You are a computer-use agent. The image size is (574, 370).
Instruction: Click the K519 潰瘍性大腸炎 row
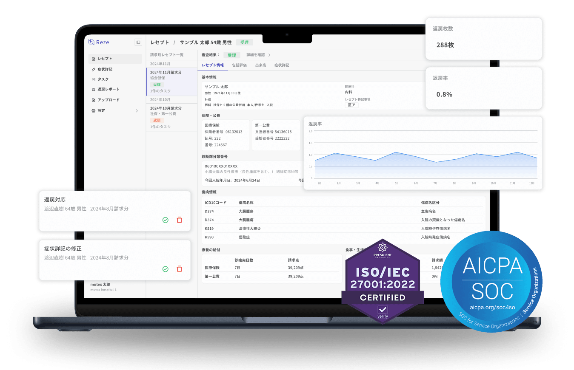(x=344, y=229)
